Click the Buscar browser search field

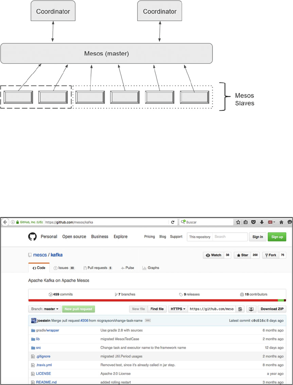click(x=207, y=222)
